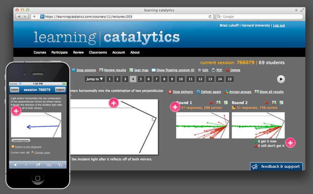Click the Show floating session ID icon
This screenshot has width=313, height=194.
154,70
